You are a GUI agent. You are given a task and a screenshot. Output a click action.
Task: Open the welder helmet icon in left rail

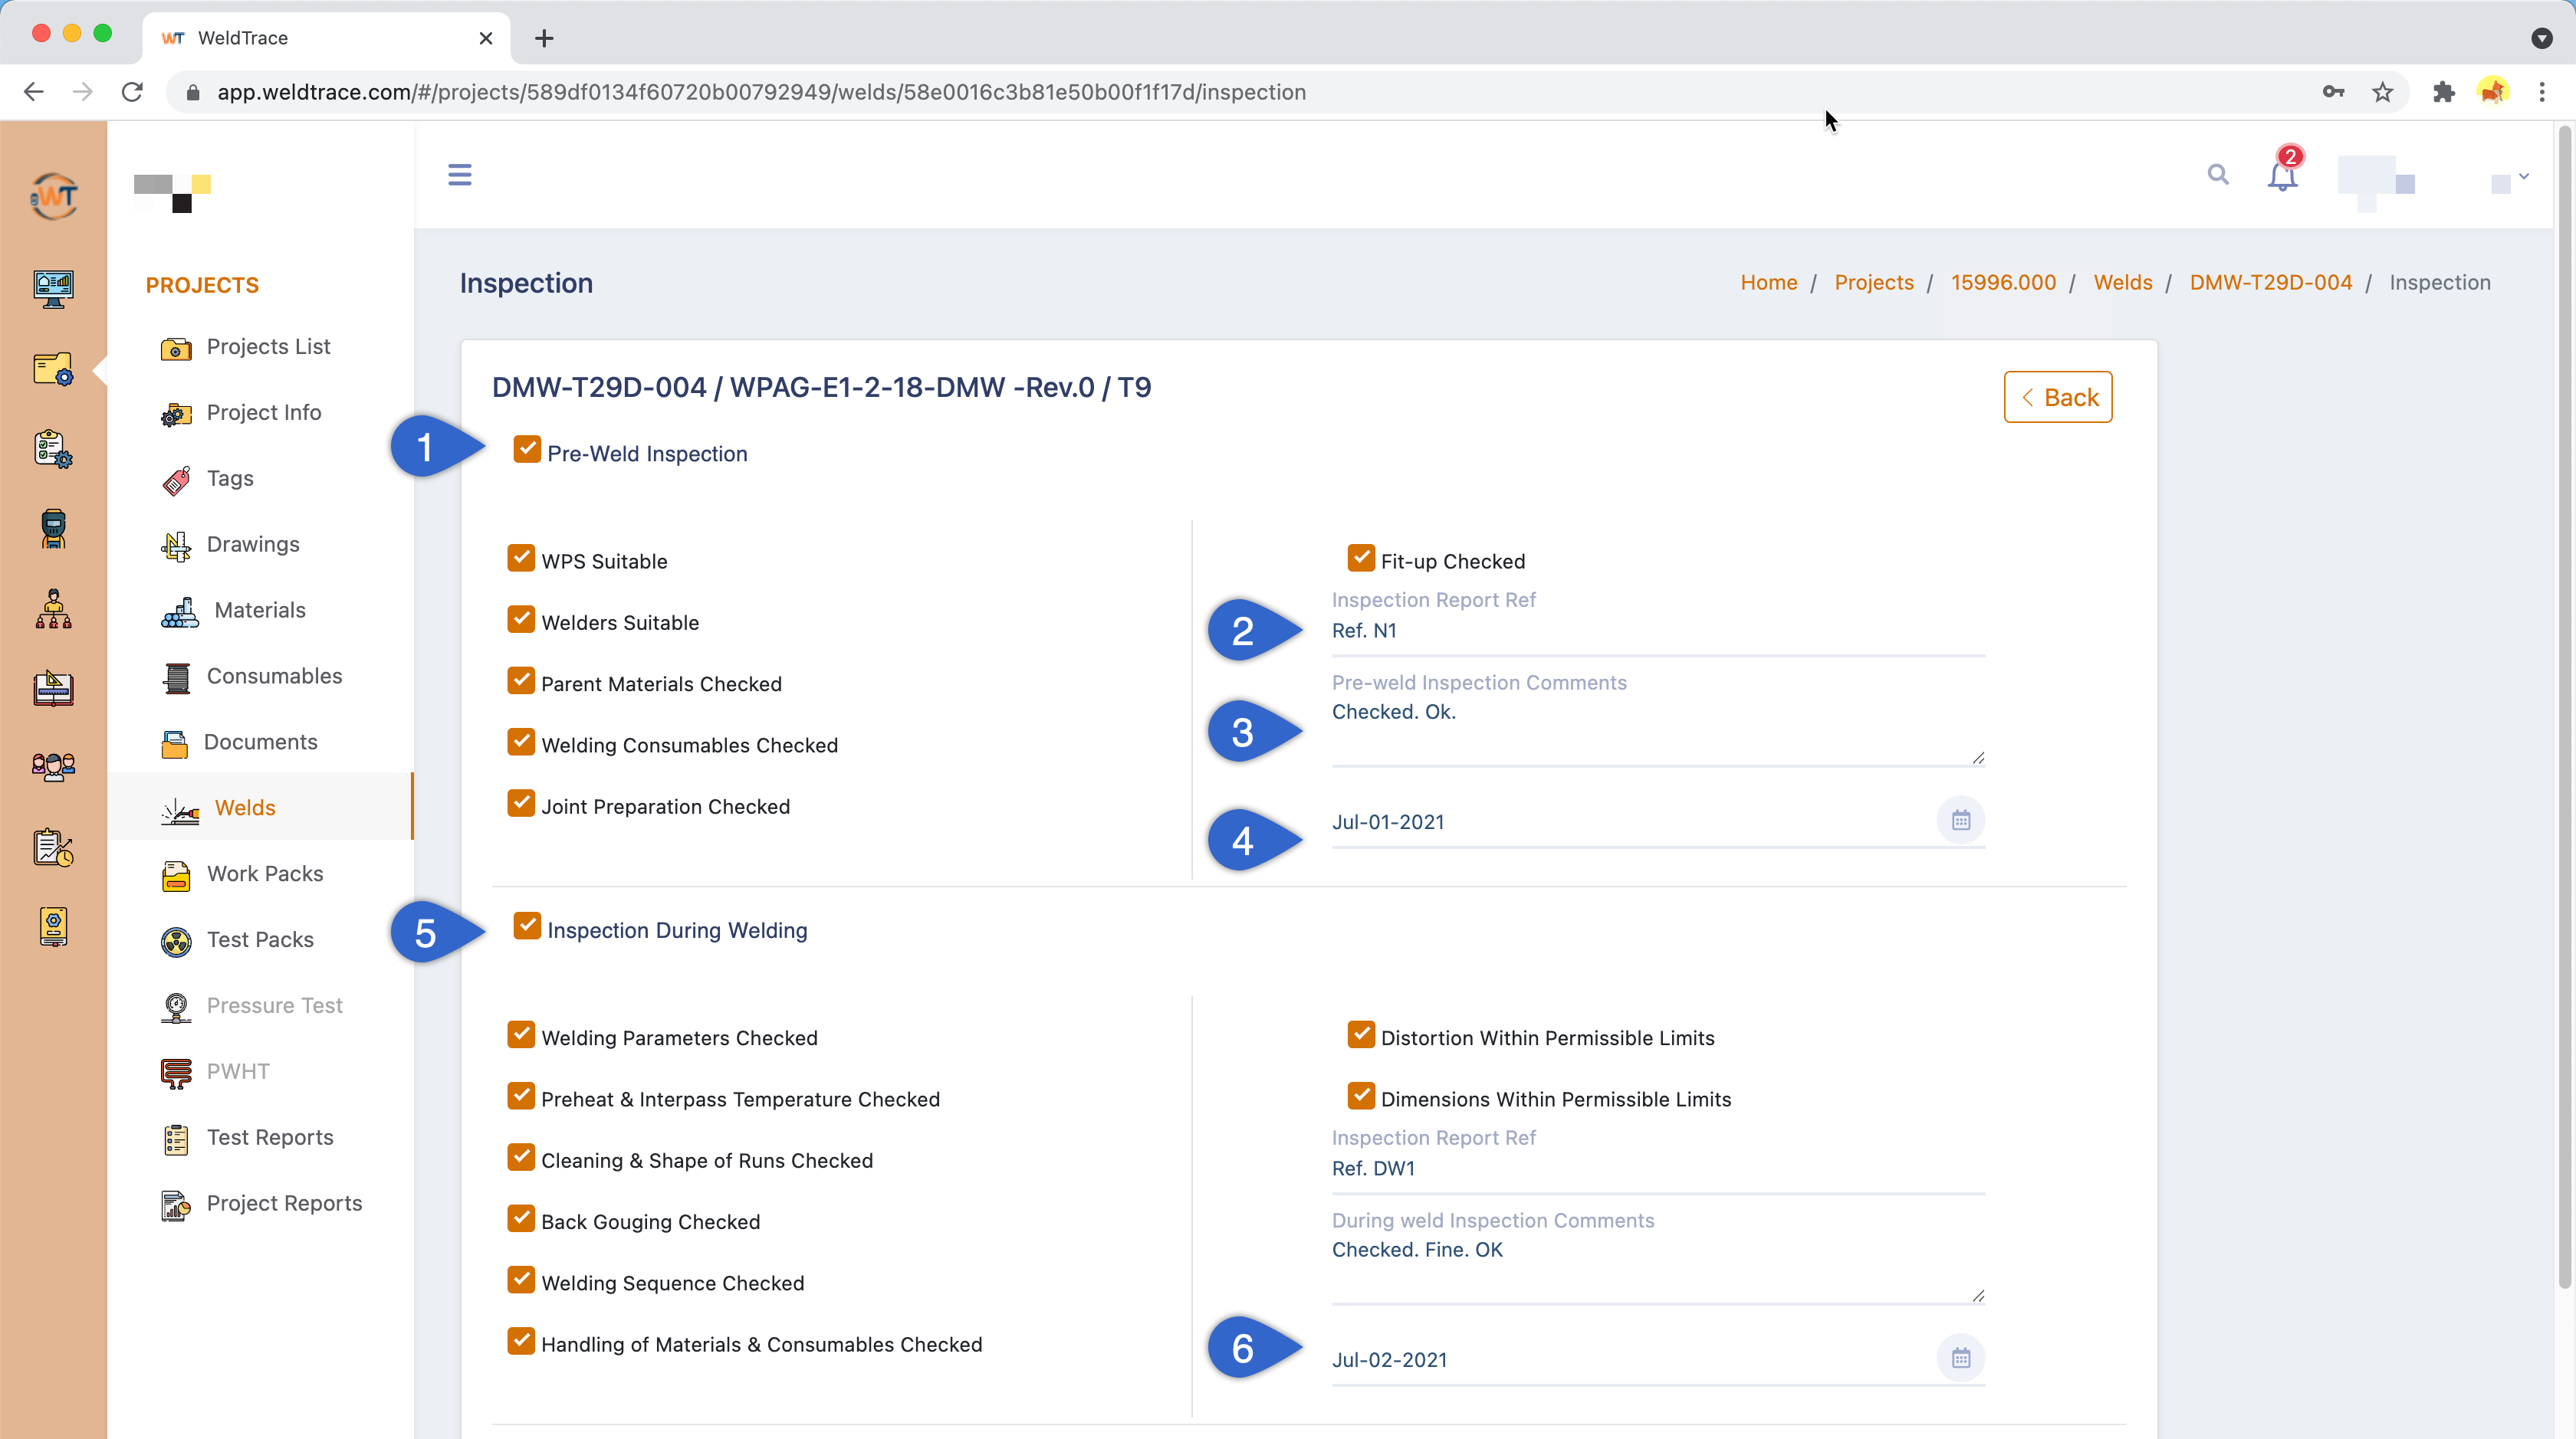53,529
